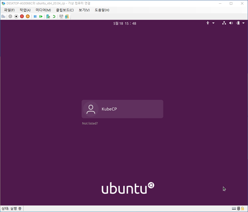Image resolution: width=248 pixels, height=212 pixels.
Task: Open the 클립보드(C) menu
Action: [x=65, y=10]
